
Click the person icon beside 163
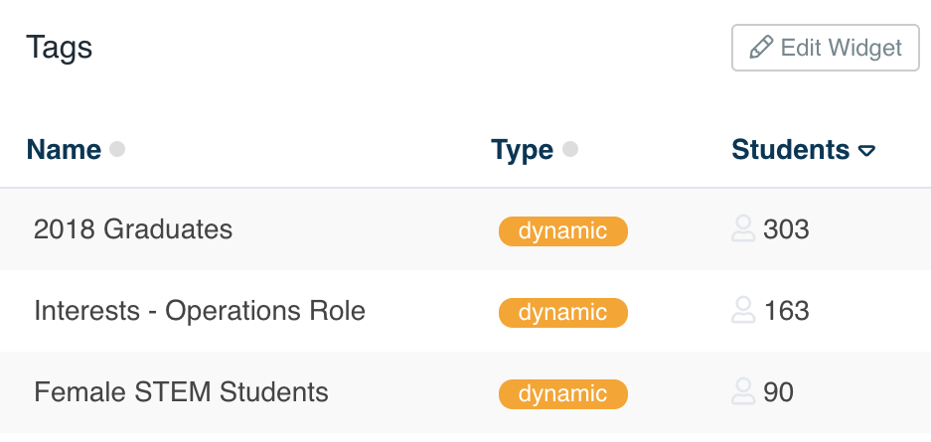click(x=743, y=310)
